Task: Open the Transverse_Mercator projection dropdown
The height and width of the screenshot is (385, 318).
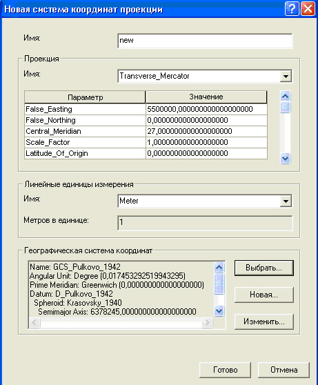Action: (x=286, y=76)
